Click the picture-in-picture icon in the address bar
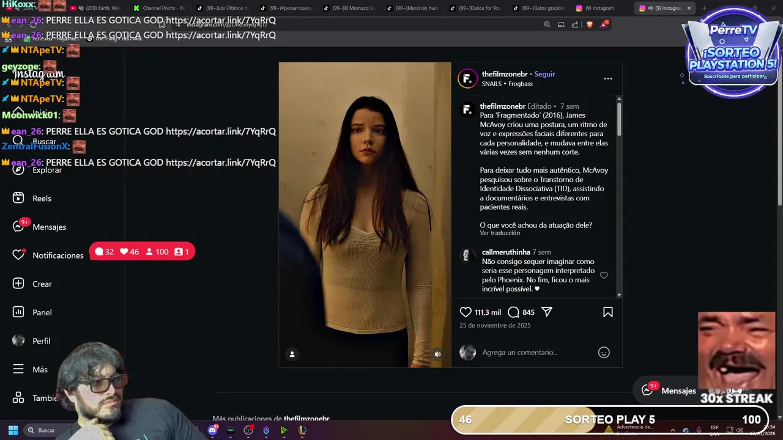The height and width of the screenshot is (440, 783). tap(561, 24)
